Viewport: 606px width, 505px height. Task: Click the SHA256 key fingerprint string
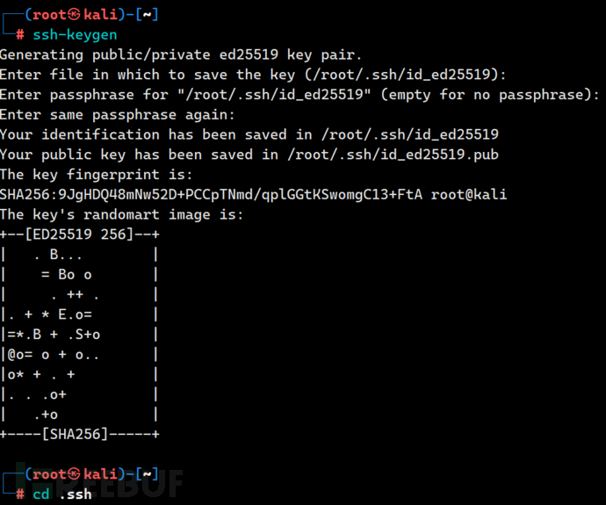tap(209, 194)
